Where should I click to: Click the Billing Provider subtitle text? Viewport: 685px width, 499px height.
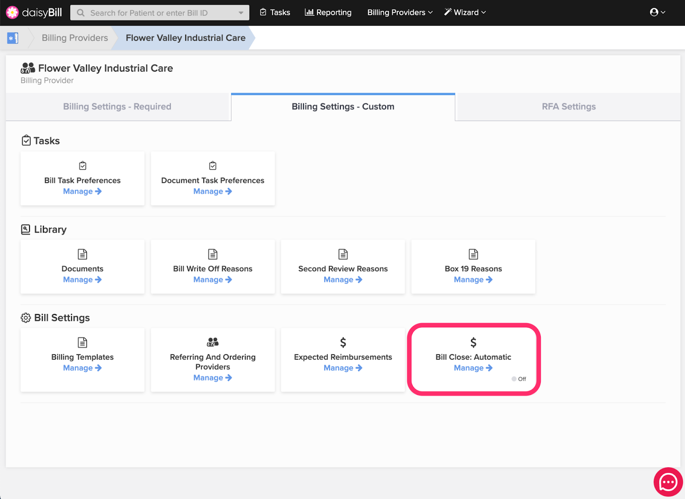click(x=47, y=81)
